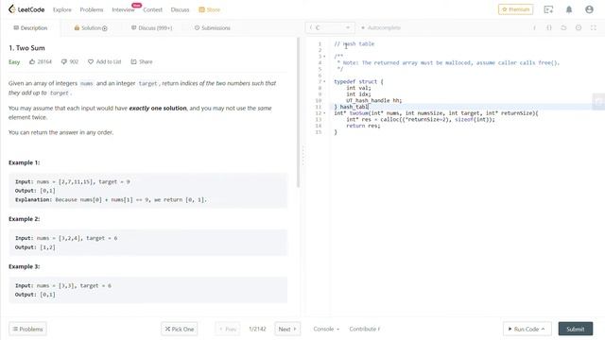Screen dimensions: 605x340
Task: Click the Add to List heart icon
Action: pyautogui.click(x=91, y=61)
